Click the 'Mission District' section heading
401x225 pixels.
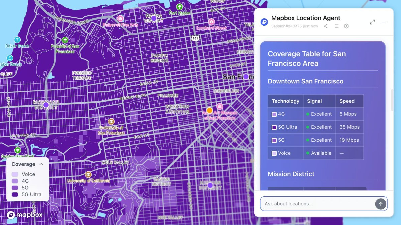(x=291, y=174)
